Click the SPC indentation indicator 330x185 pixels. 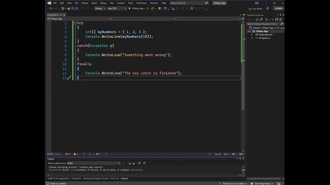point(234,154)
